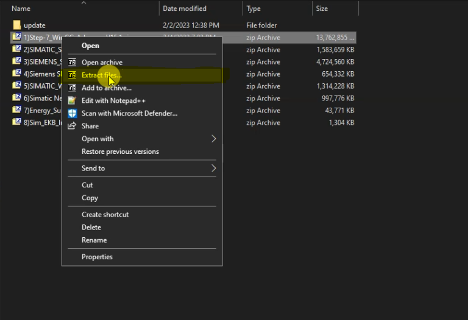Click Restore previous versions

(120, 151)
